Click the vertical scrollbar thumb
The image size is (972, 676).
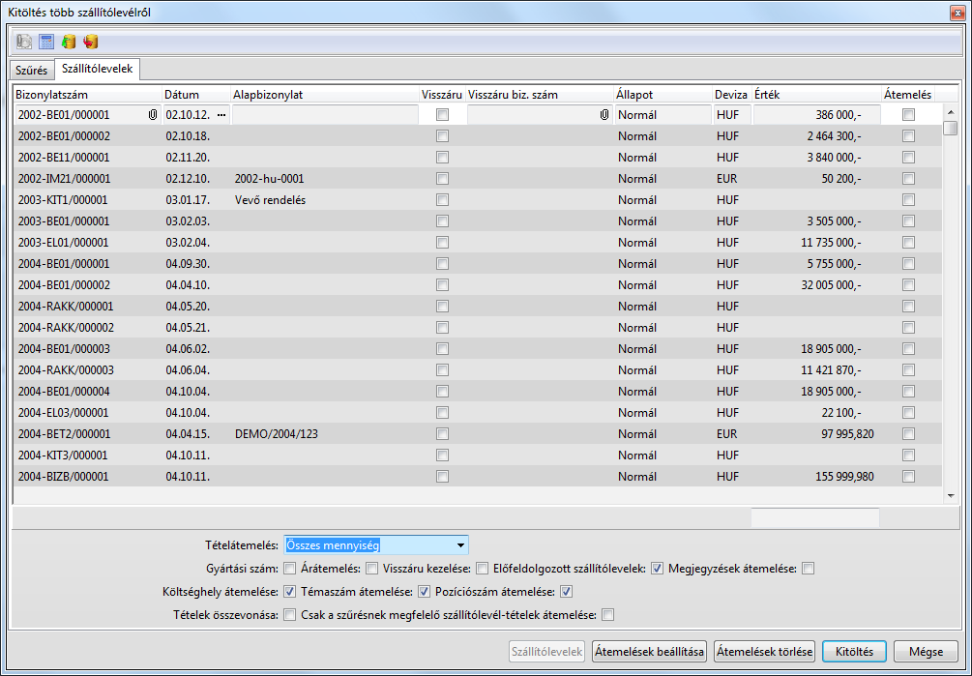951,129
